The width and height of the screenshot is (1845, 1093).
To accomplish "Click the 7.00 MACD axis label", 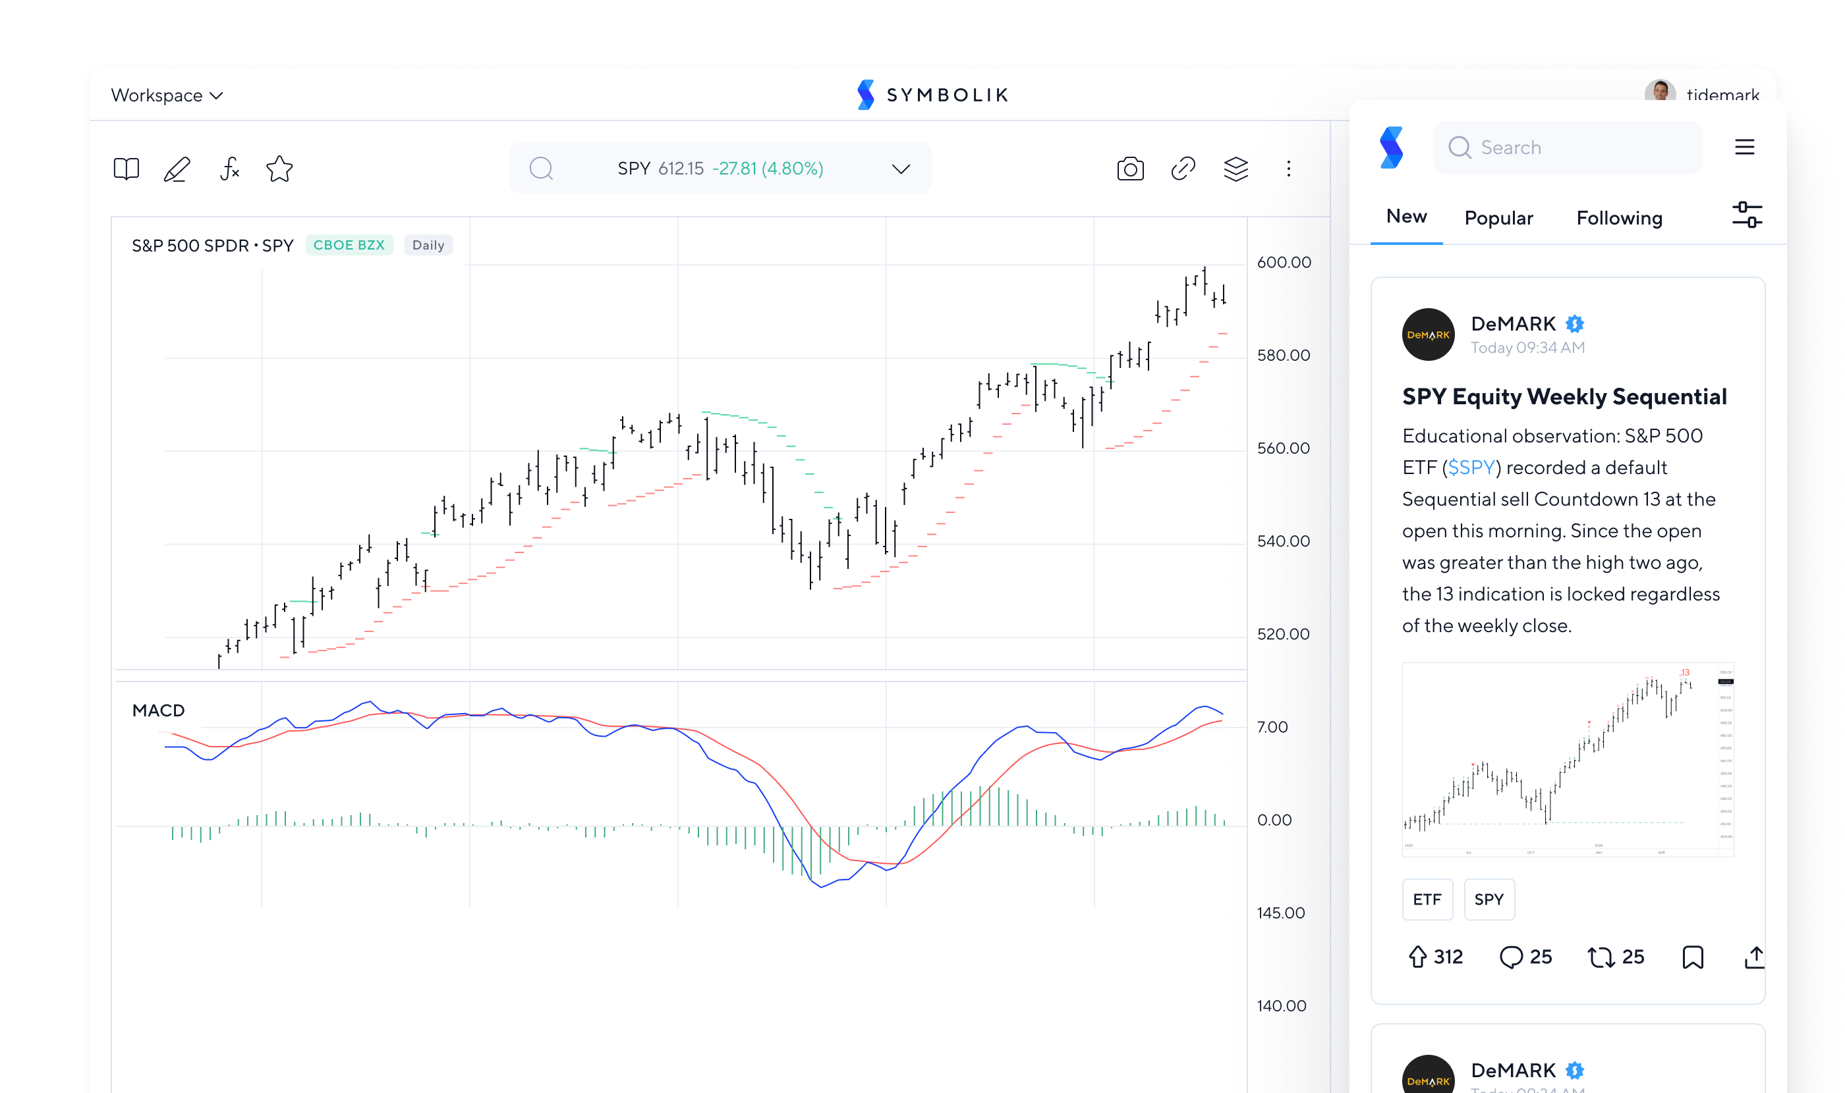I will (1272, 727).
